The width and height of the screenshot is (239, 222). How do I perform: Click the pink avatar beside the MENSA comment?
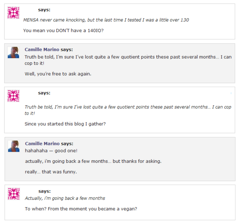[x=14, y=13]
